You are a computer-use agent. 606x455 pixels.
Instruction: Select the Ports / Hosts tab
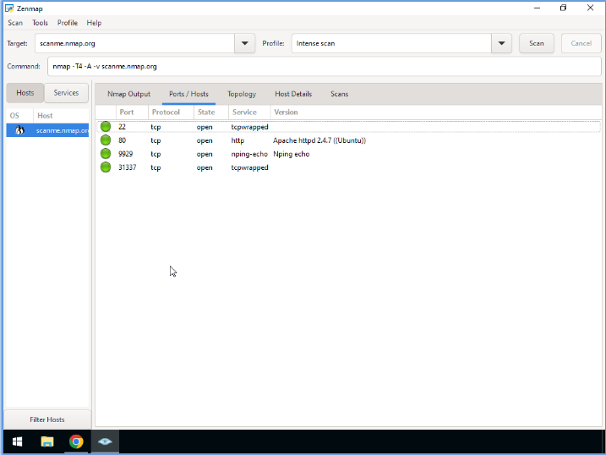[x=188, y=94]
